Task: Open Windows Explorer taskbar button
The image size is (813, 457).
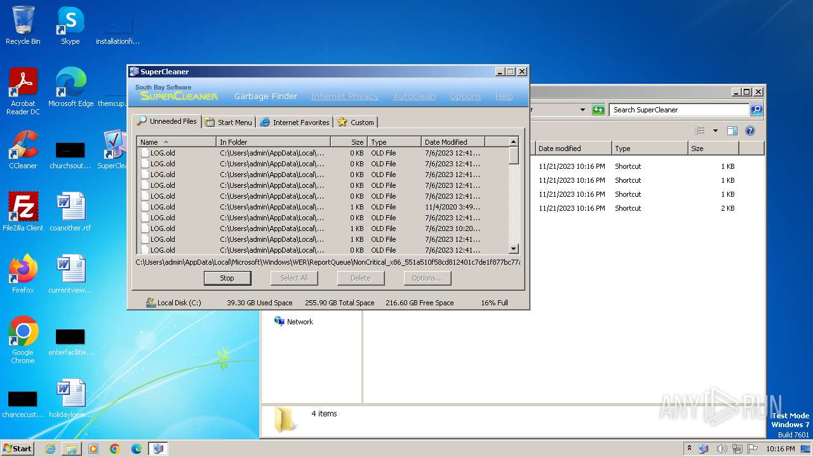Action: coord(72,449)
